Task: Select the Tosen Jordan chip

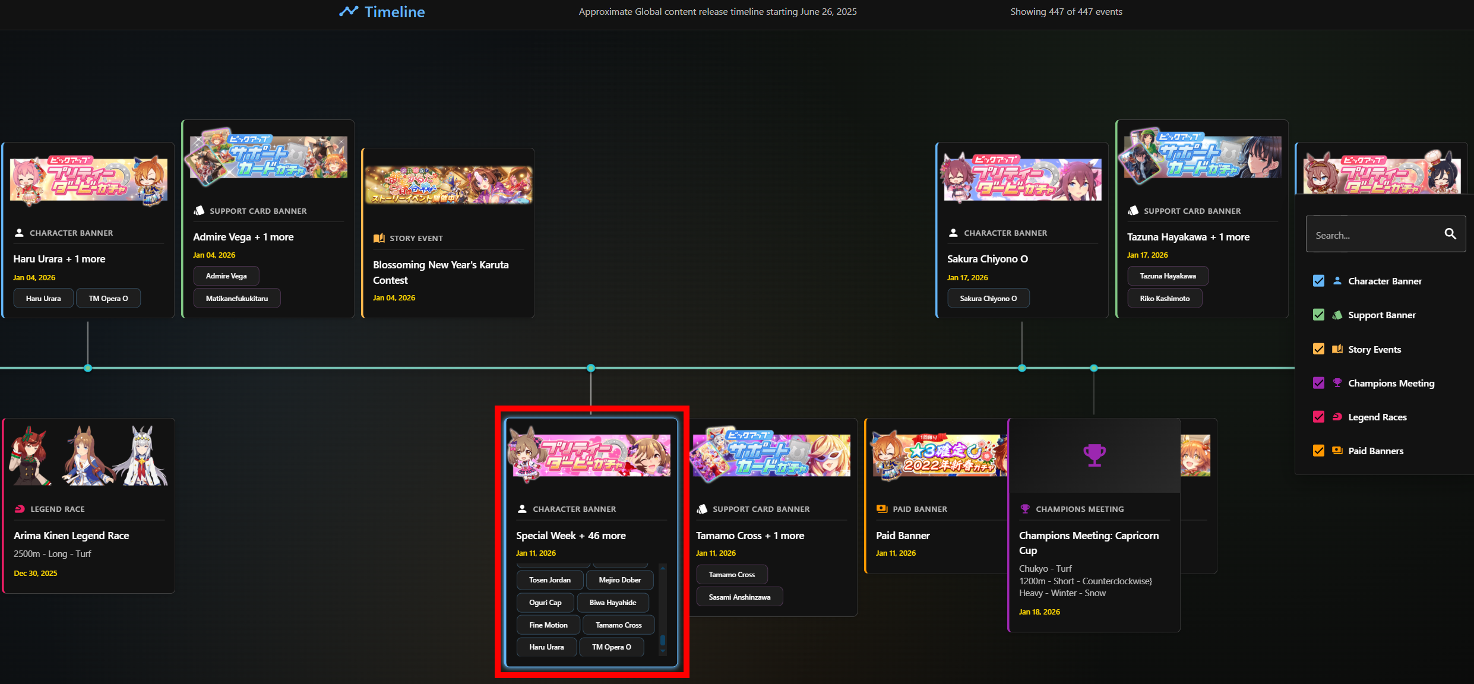Action: click(x=550, y=579)
